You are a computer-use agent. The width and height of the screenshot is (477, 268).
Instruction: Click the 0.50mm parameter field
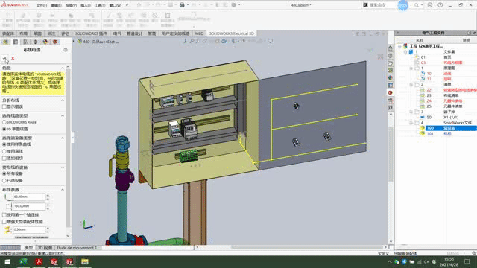28,230
